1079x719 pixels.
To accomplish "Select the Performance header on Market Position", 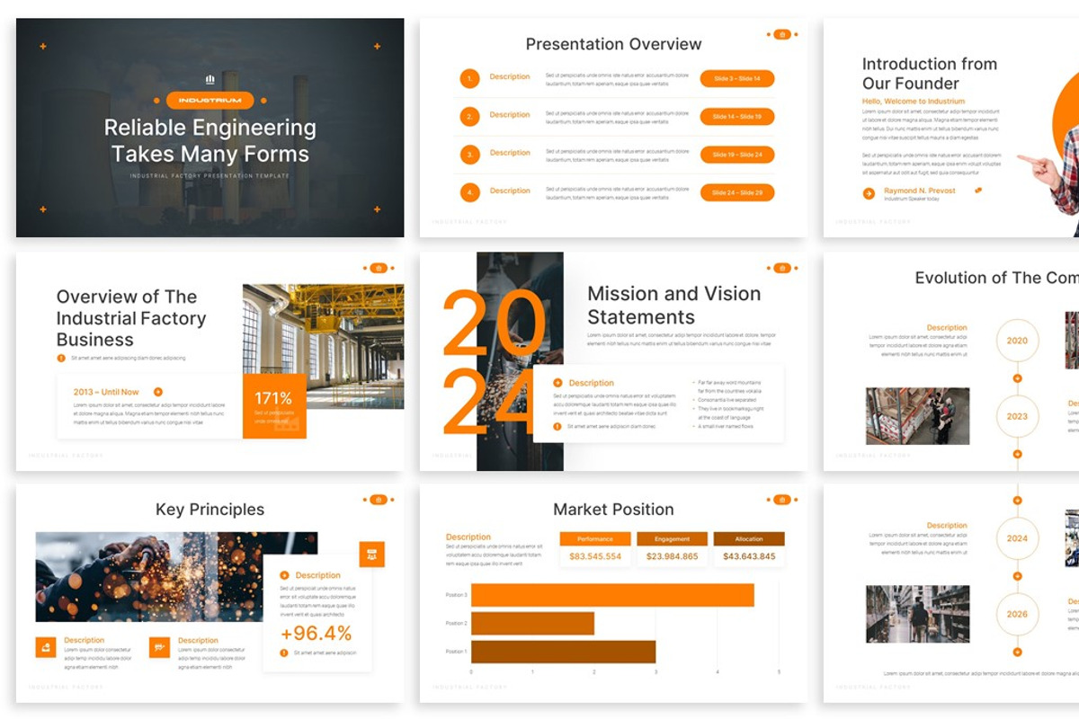I will pos(595,538).
